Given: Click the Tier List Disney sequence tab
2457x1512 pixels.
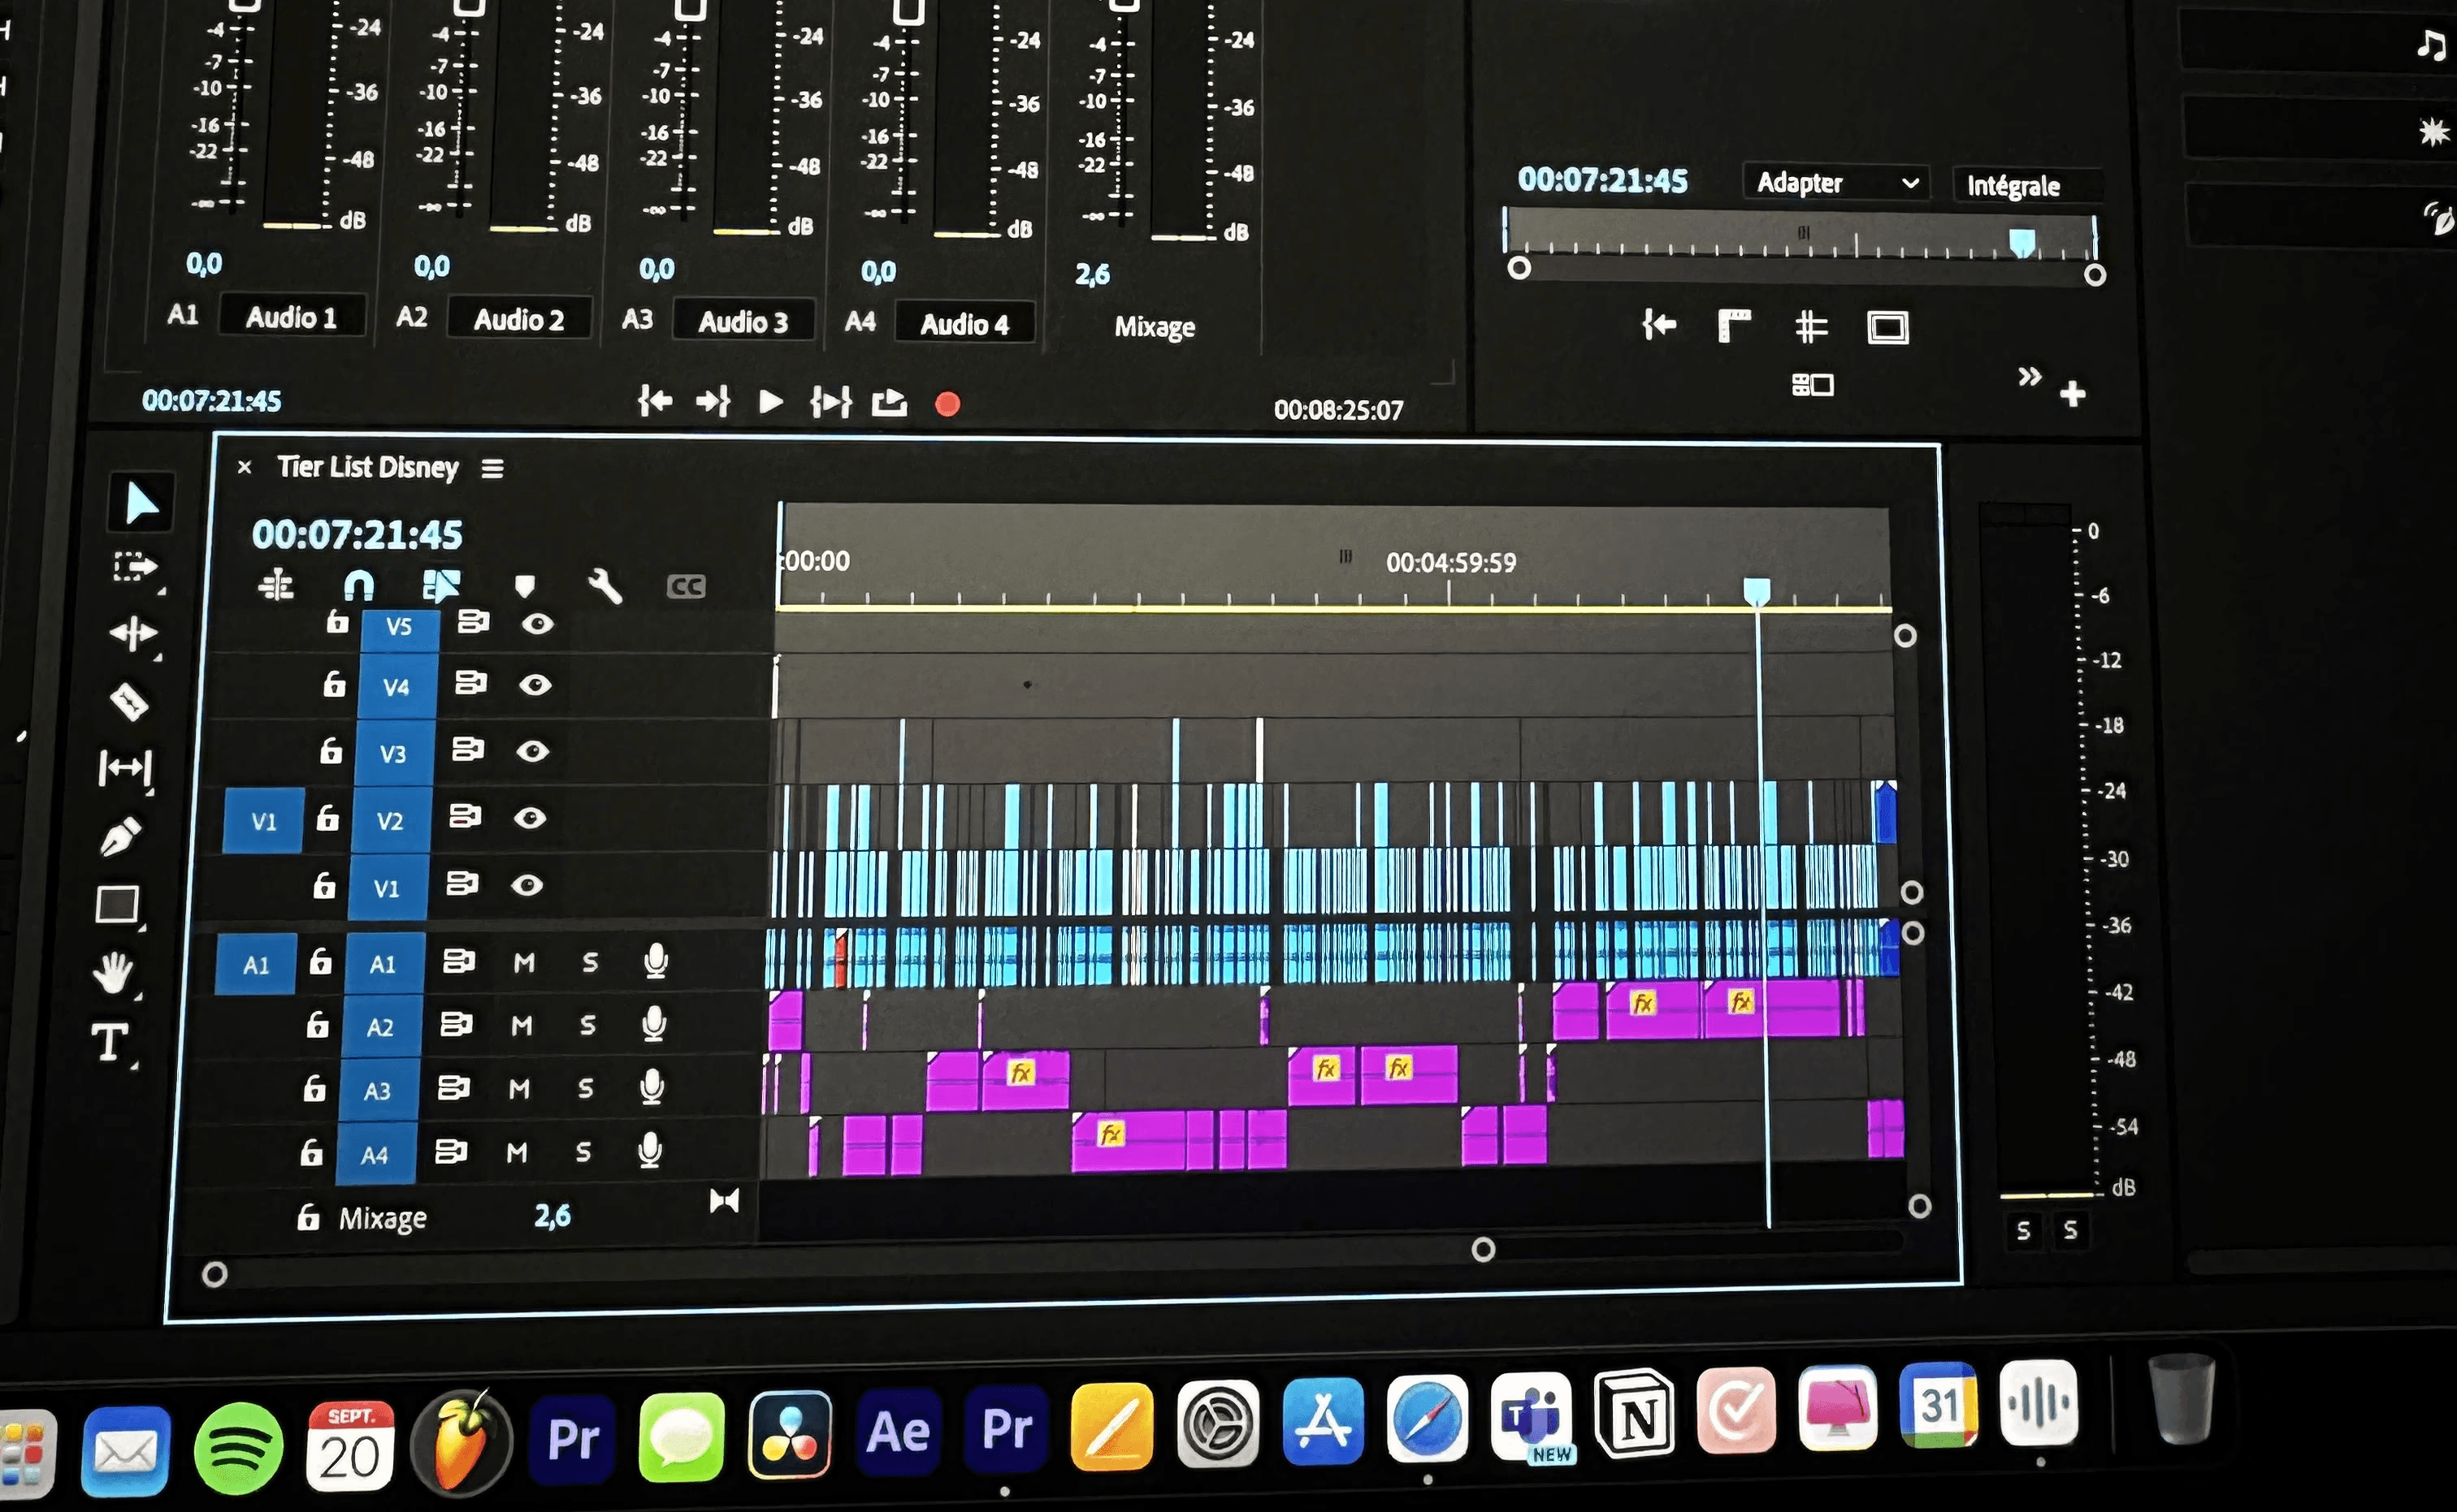Looking at the screenshot, I should pyautogui.click(x=367, y=467).
